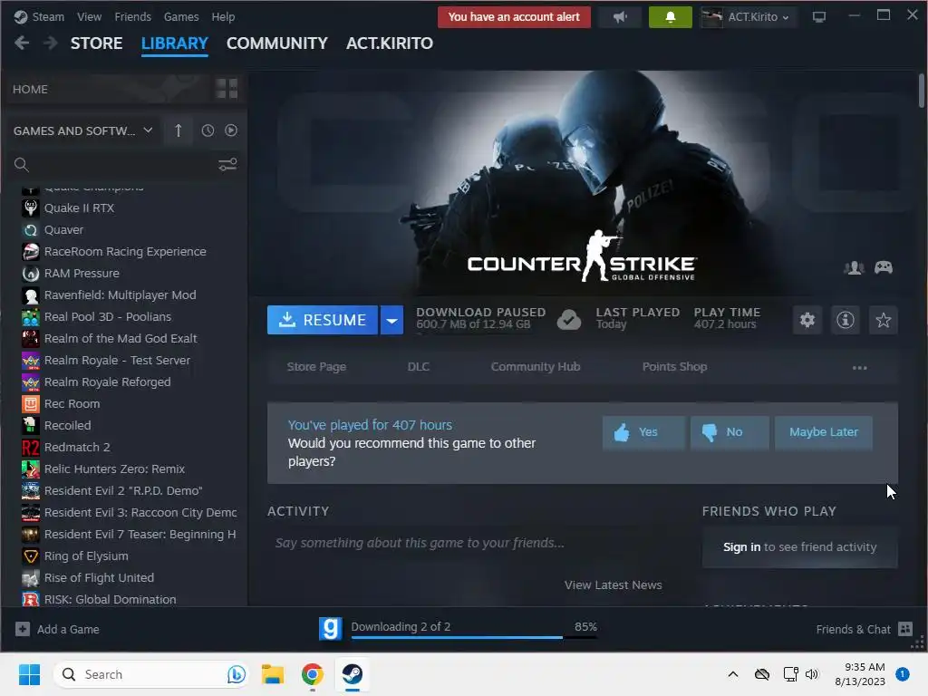Image resolution: width=928 pixels, height=696 pixels.
Task: Open the announcements megaphone icon
Action: click(620, 17)
